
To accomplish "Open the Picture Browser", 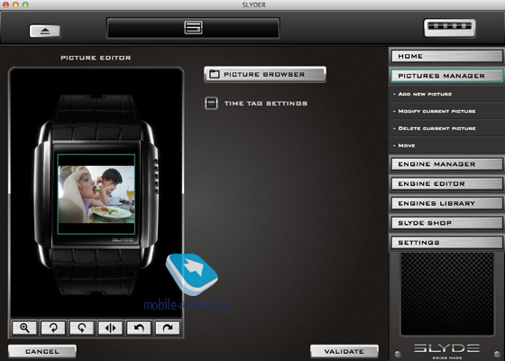I will (265, 74).
